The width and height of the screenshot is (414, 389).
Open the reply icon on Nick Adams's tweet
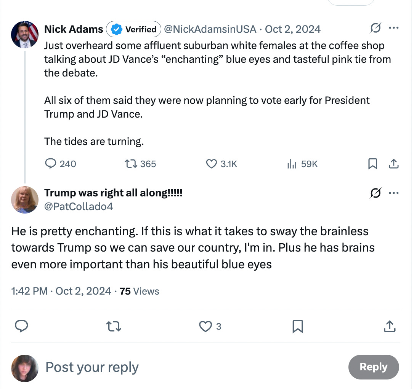(x=50, y=164)
